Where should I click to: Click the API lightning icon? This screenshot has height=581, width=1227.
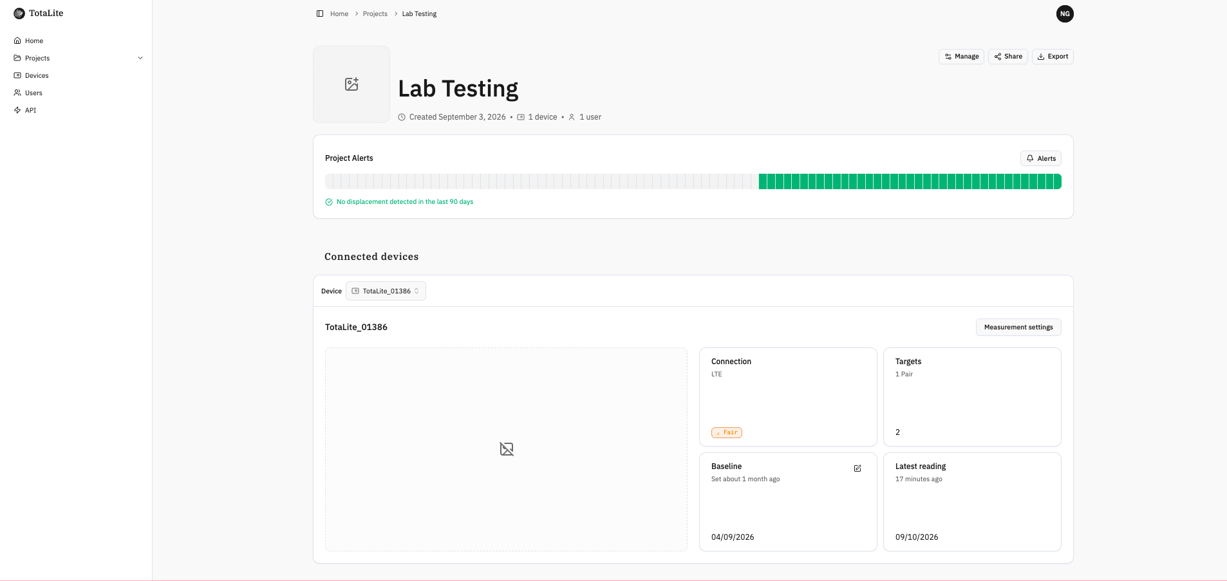[x=17, y=110]
